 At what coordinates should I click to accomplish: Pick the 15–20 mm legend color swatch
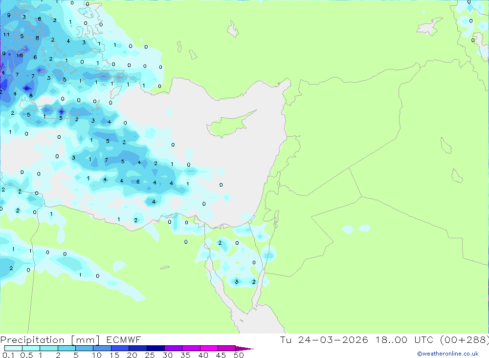pyautogui.click(x=120, y=348)
